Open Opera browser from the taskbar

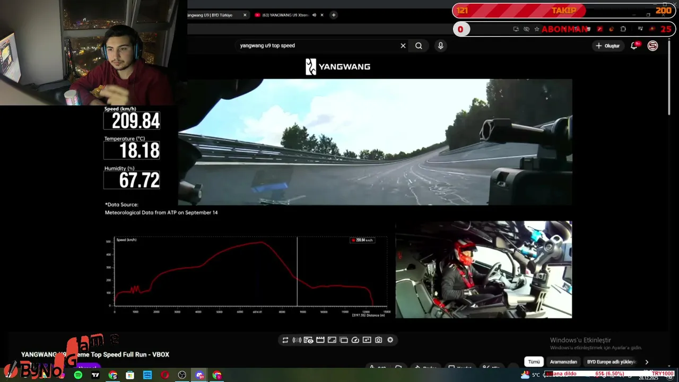point(165,375)
